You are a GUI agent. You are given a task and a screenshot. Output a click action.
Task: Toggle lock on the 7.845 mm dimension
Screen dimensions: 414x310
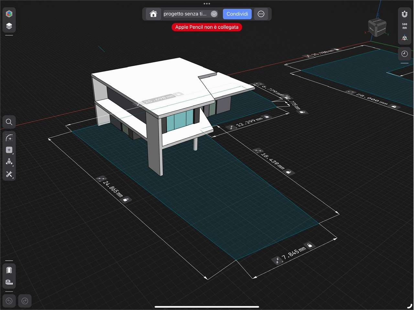pyautogui.click(x=310, y=245)
